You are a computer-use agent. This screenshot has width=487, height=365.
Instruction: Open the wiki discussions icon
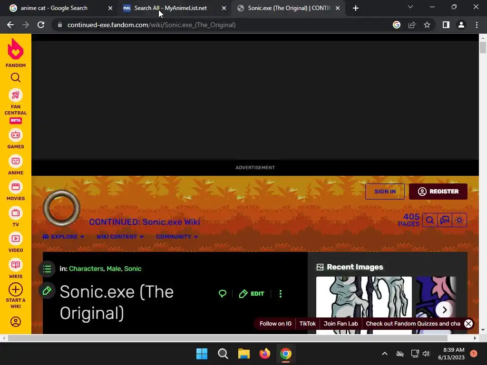point(445,220)
